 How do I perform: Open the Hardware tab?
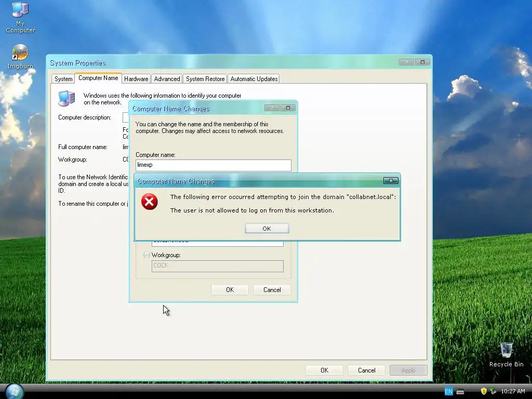pyautogui.click(x=136, y=79)
